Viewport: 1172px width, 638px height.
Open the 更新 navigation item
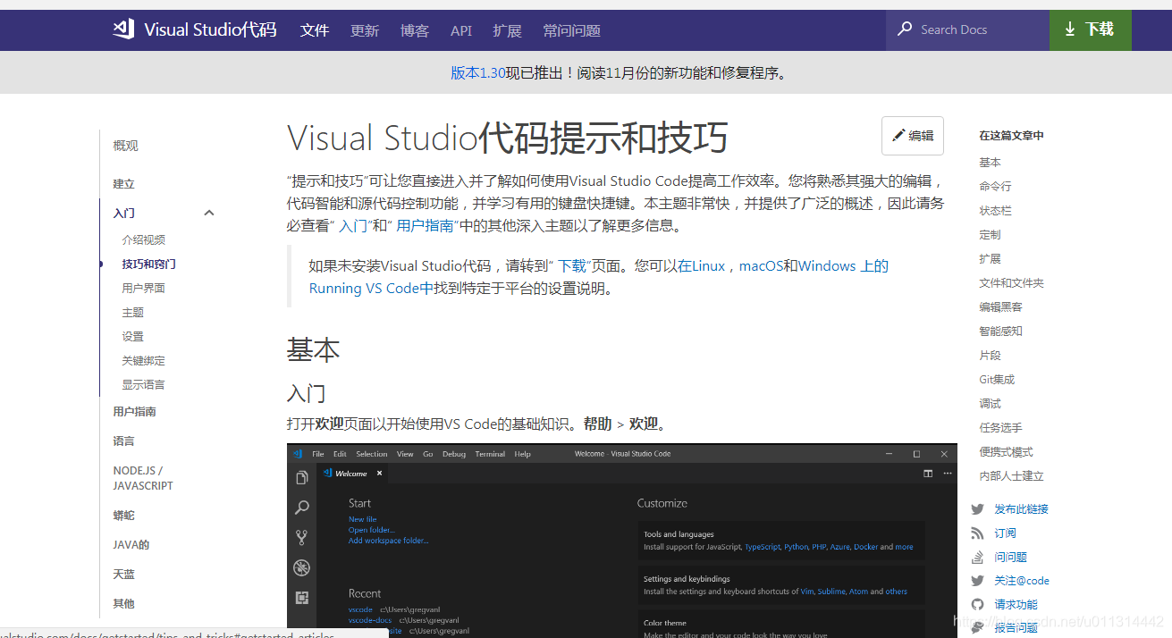click(365, 30)
